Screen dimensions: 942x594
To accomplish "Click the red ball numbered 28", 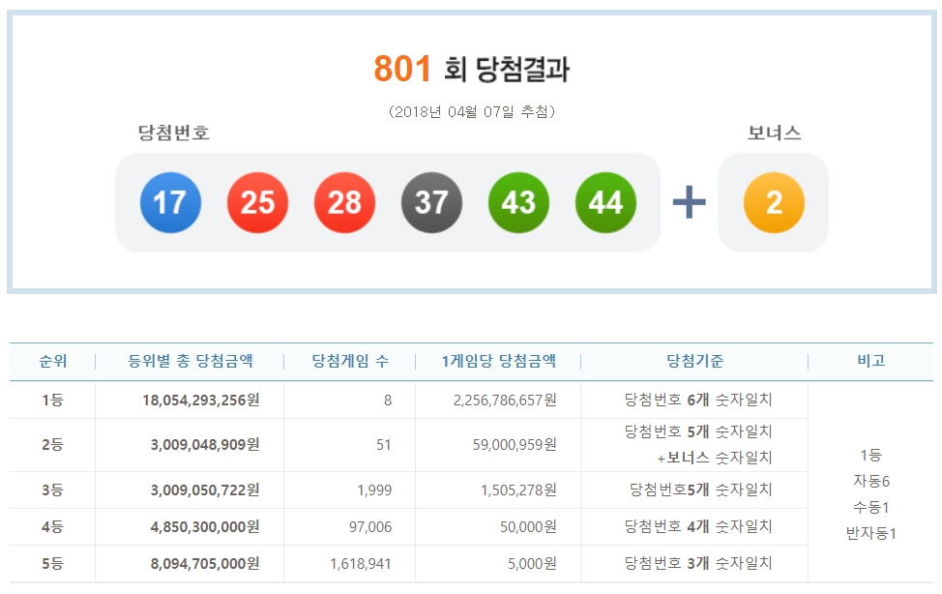I will tap(344, 202).
